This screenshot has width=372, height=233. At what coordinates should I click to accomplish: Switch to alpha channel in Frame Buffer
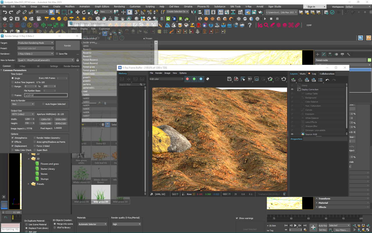pyautogui.click(x=208, y=79)
